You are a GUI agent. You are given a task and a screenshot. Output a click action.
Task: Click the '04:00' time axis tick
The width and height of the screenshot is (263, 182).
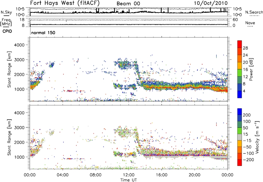tap(62, 175)
